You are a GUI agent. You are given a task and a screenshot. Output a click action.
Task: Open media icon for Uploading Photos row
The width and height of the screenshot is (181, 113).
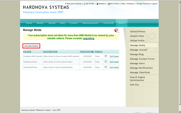point(106,67)
